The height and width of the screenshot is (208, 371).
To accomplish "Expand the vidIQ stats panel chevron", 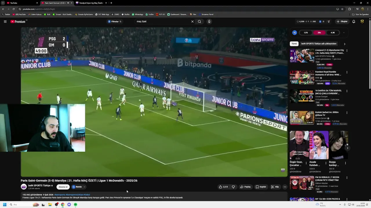I will [344, 33].
